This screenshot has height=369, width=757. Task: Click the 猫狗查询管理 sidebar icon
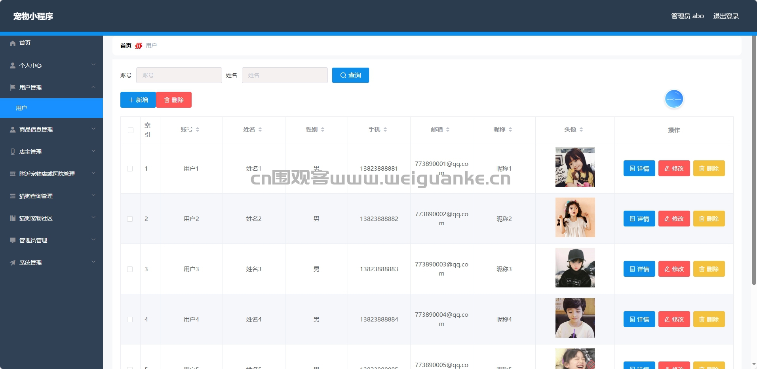coord(13,196)
